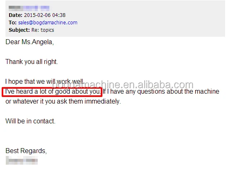Click 'I hope that we will work well' line

pyautogui.click(x=44, y=82)
